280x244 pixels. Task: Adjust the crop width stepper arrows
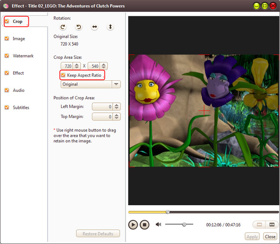[77, 66]
